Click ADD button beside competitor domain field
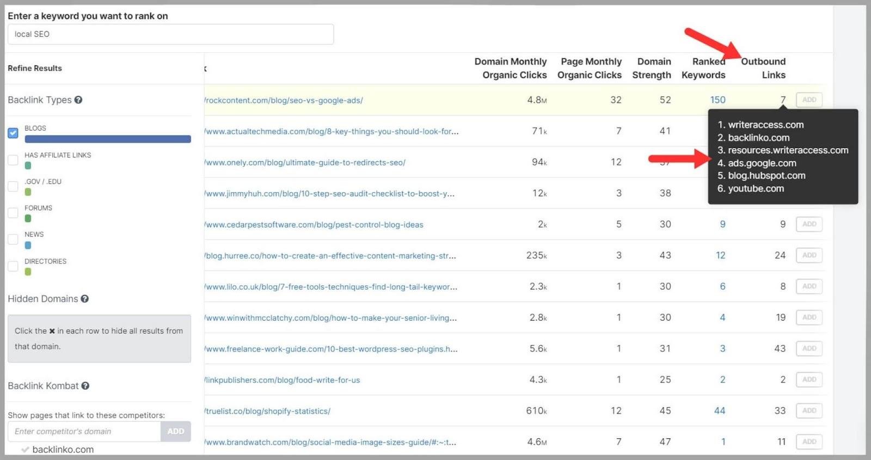The image size is (871, 460). [175, 431]
